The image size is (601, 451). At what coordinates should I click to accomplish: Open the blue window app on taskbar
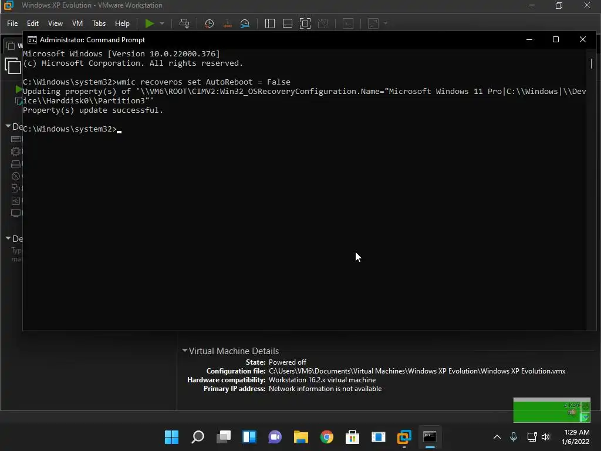point(379,437)
